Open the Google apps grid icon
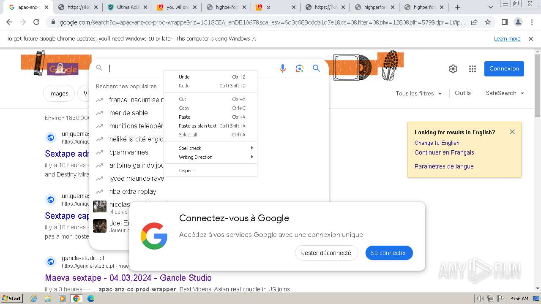This screenshot has width=541, height=304. (473, 69)
